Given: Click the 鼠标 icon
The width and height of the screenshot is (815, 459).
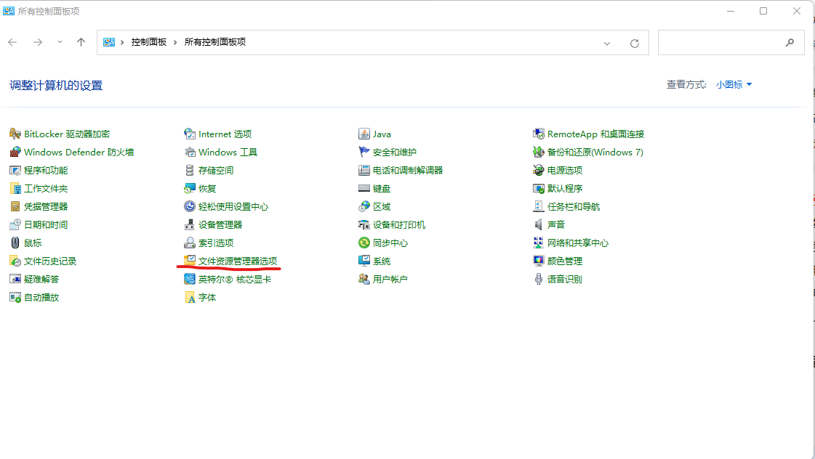Looking at the screenshot, I should point(15,243).
